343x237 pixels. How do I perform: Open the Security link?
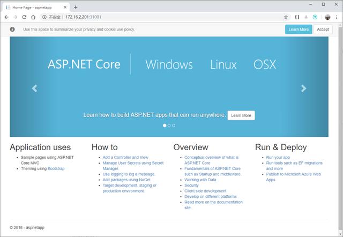point(191,186)
